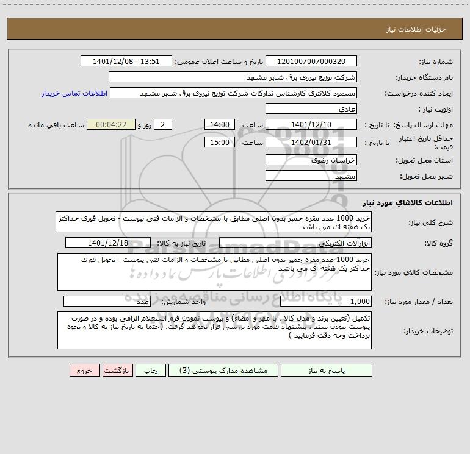Click the شرح کلی نیاز description box
The width and height of the screenshot is (470, 454).
pos(214,222)
